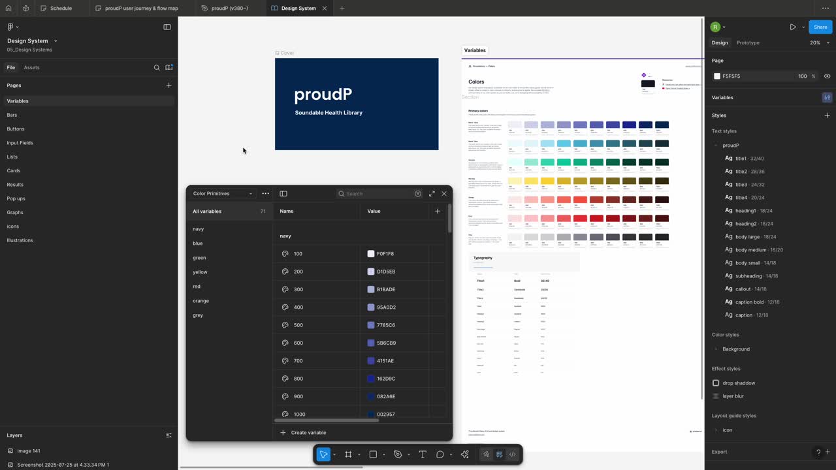Select the grey variable group
This screenshot has height=470, width=836.
coord(198,315)
